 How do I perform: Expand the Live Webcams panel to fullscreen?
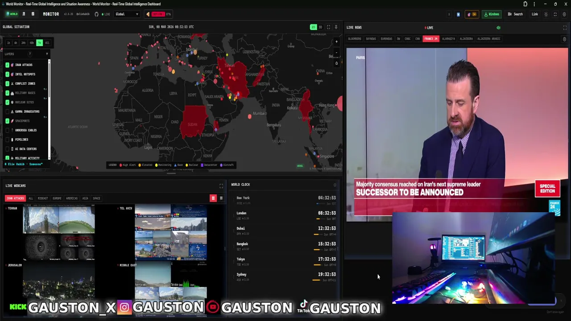pos(221,185)
